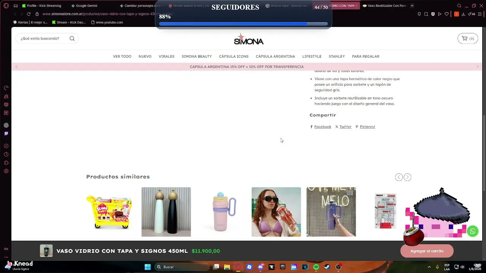The image size is (486, 273).
Task: Open browser downloads
Action: point(463,14)
